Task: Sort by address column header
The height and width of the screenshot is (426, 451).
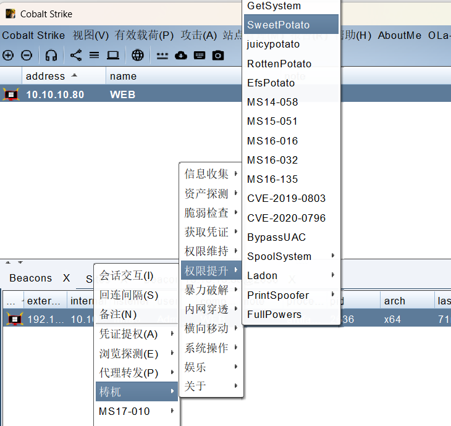Action: 64,76
